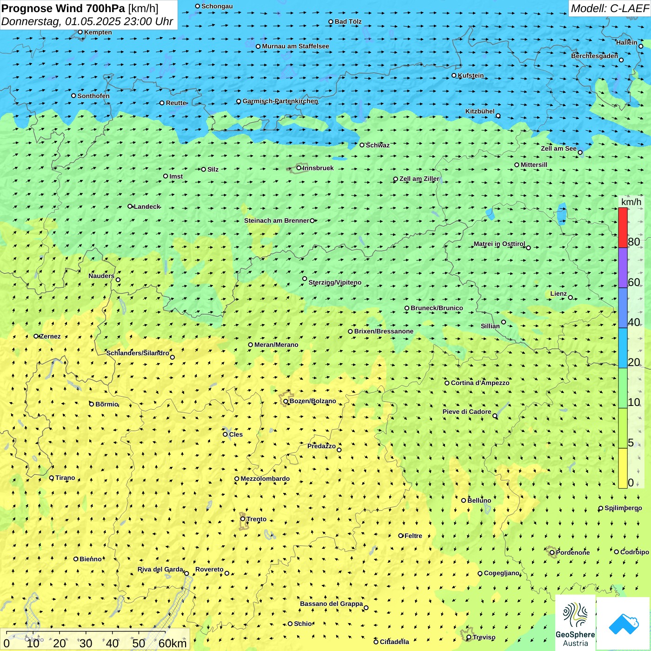Click the 'Bienno' label
Screen dimensions: 651x651
coord(90,559)
